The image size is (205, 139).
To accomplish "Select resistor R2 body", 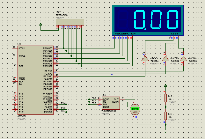I will pos(165,116).
